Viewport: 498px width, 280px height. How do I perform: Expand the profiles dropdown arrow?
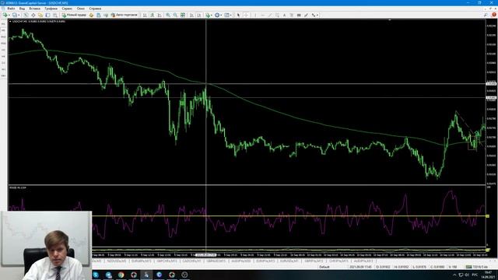click(19, 15)
